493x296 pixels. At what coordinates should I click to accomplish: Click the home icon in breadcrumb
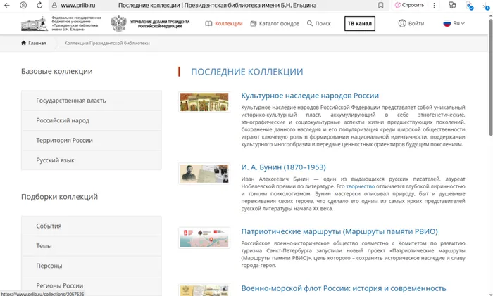[x=24, y=43]
